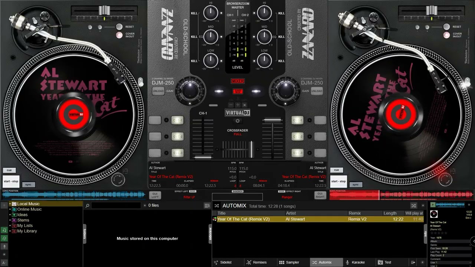This screenshot has height=267, width=475.
Task: Open the Filter LP effect dropdown
Action: pyautogui.click(x=189, y=197)
